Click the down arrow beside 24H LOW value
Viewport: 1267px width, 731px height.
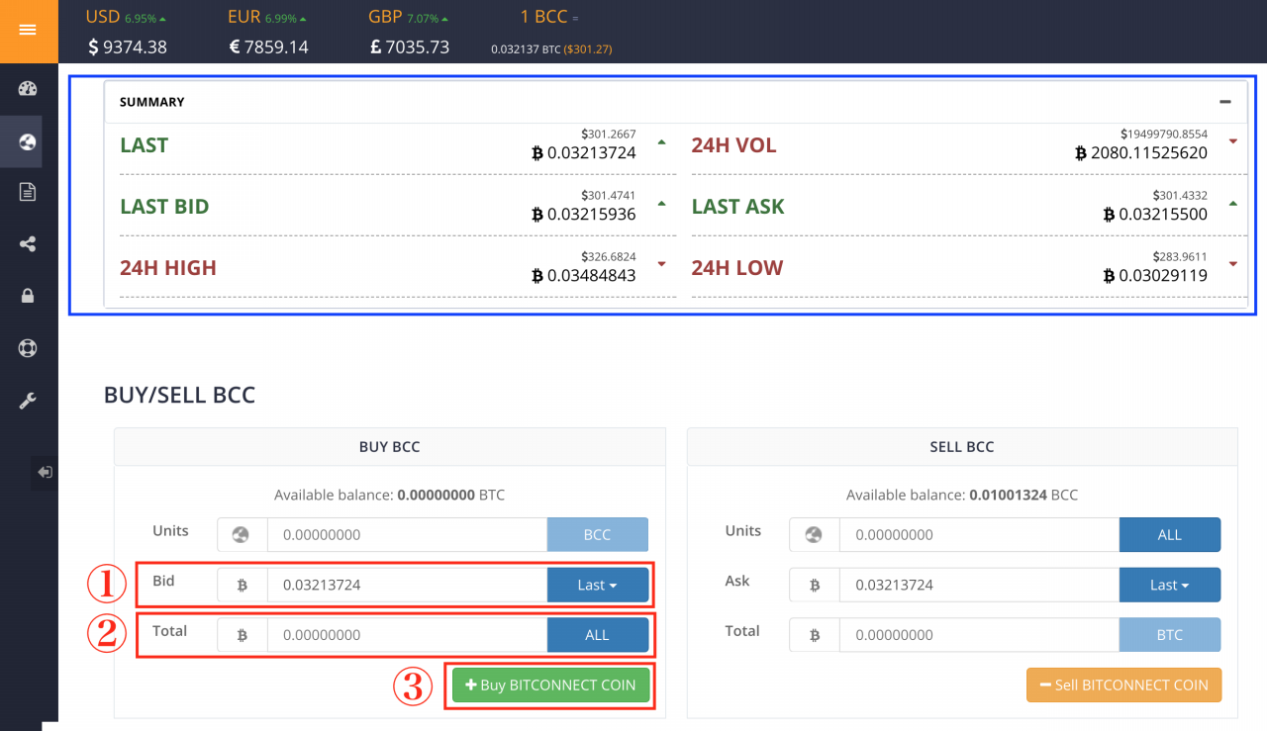[1233, 265]
